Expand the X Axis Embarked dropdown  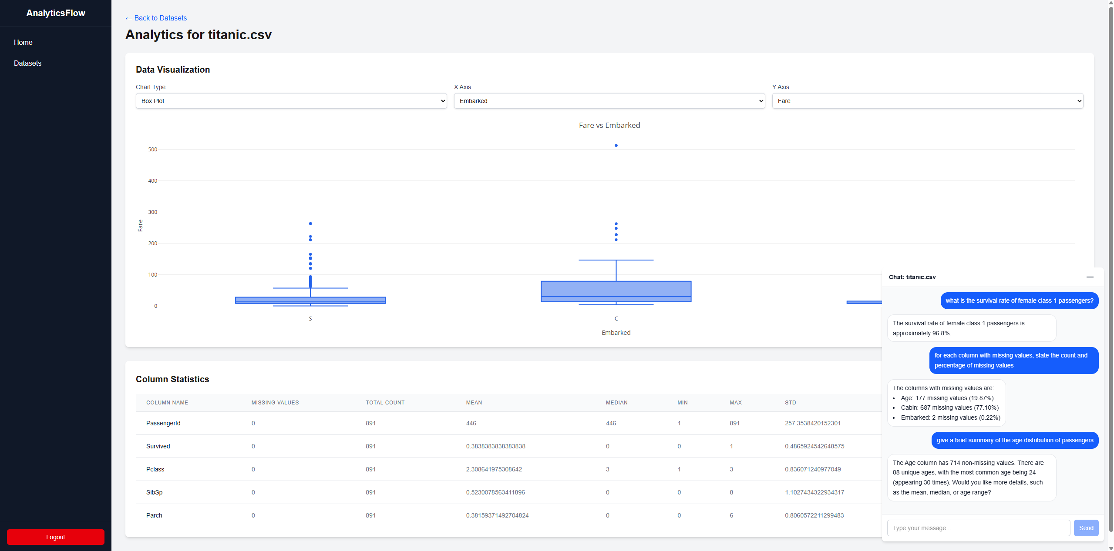tap(609, 101)
